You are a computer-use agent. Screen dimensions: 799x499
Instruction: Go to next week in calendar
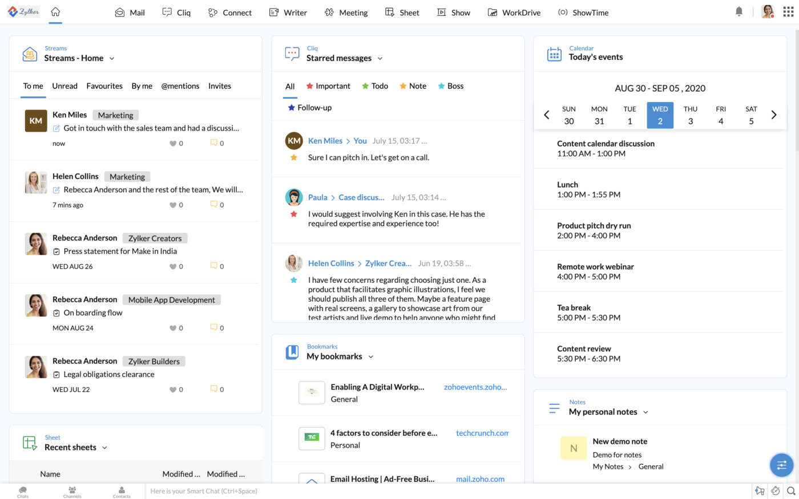[773, 115]
